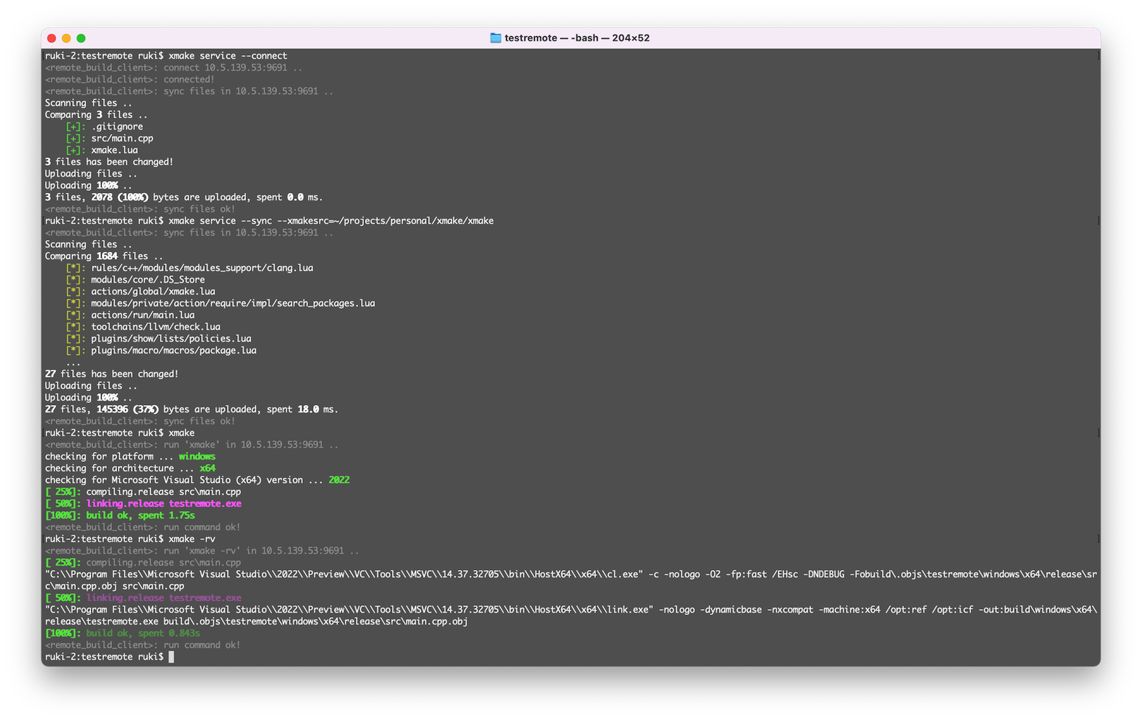Click the folder proxy icon in title bar

tap(495, 38)
